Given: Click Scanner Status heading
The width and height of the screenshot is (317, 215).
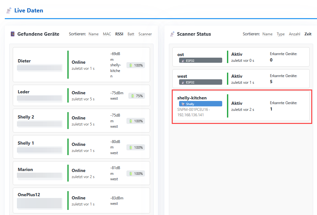Looking at the screenshot, I should pyautogui.click(x=194, y=34).
